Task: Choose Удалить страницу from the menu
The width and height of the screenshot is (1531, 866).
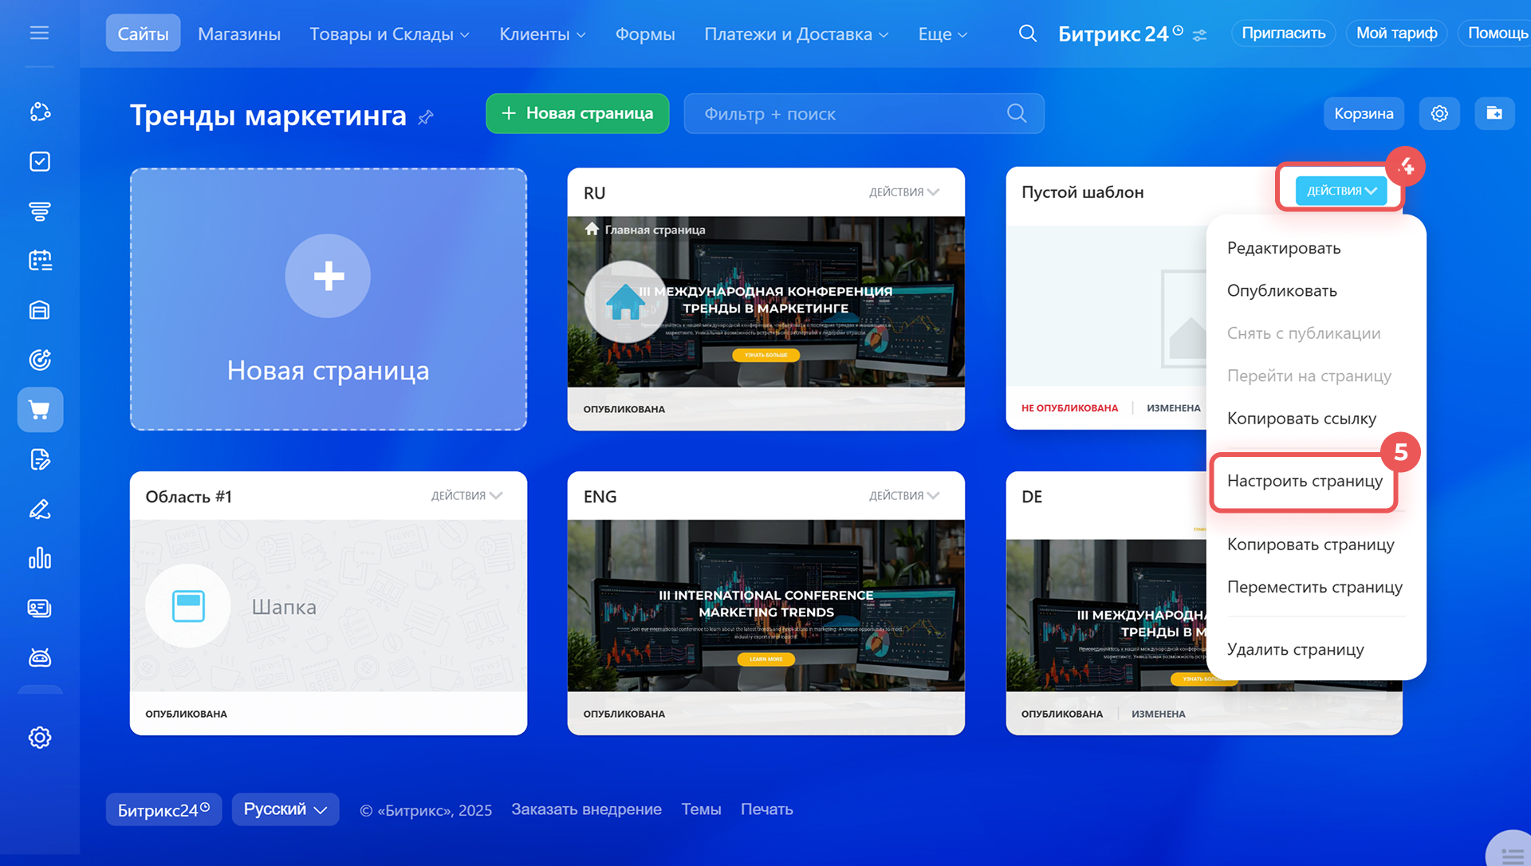Action: click(x=1295, y=649)
